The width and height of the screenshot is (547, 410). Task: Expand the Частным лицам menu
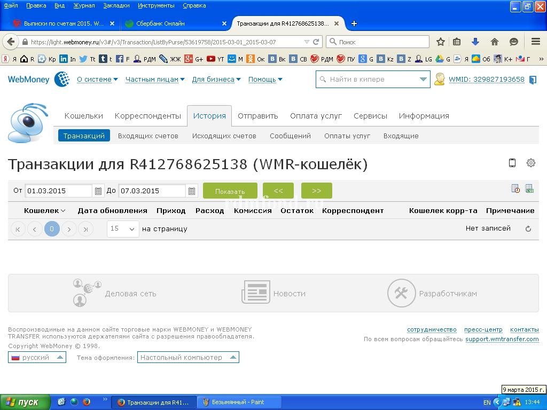coord(155,80)
